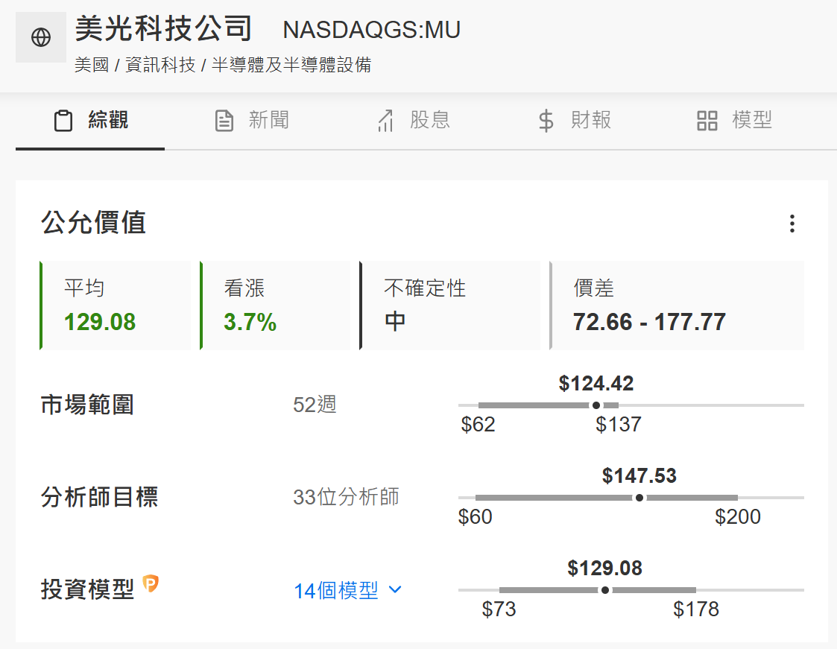Click the clipboard icon on 綜觀 tab

point(63,121)
